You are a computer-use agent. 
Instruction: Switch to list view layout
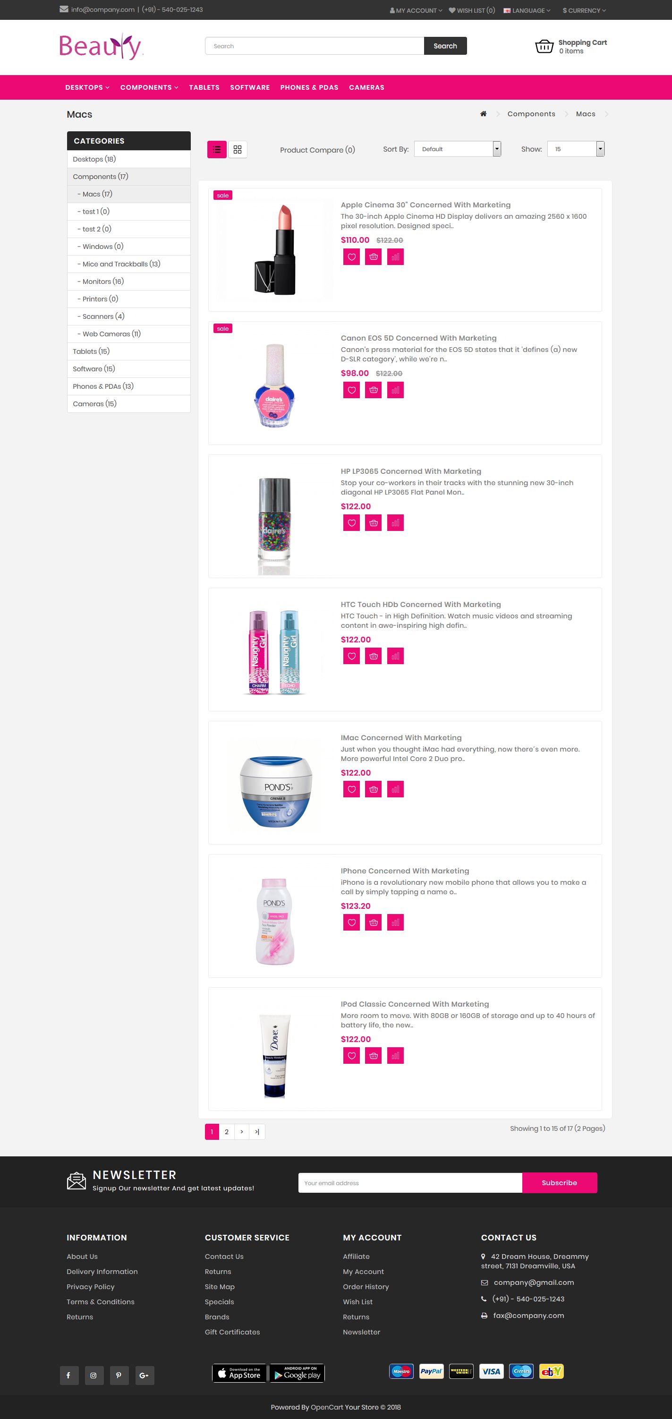click(216, 149)
